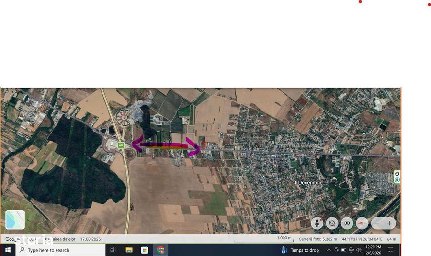The width and height of the screenshot is (431, 256).
Task: Click the A0 highway marker
Action: (x=121, y=145)
